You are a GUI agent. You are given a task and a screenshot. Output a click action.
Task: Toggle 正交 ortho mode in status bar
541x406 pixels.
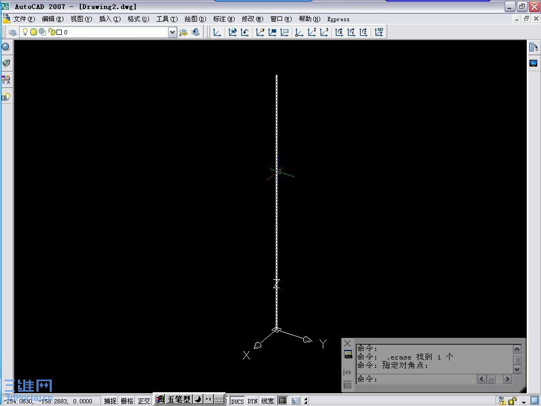(x=144, y=401)
